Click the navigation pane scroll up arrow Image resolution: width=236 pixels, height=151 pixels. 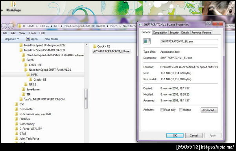(x=86, y=45)
